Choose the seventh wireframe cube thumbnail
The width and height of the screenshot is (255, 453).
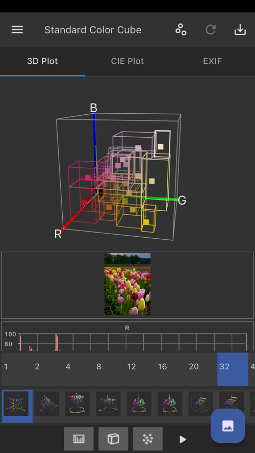tap(201, 404)
